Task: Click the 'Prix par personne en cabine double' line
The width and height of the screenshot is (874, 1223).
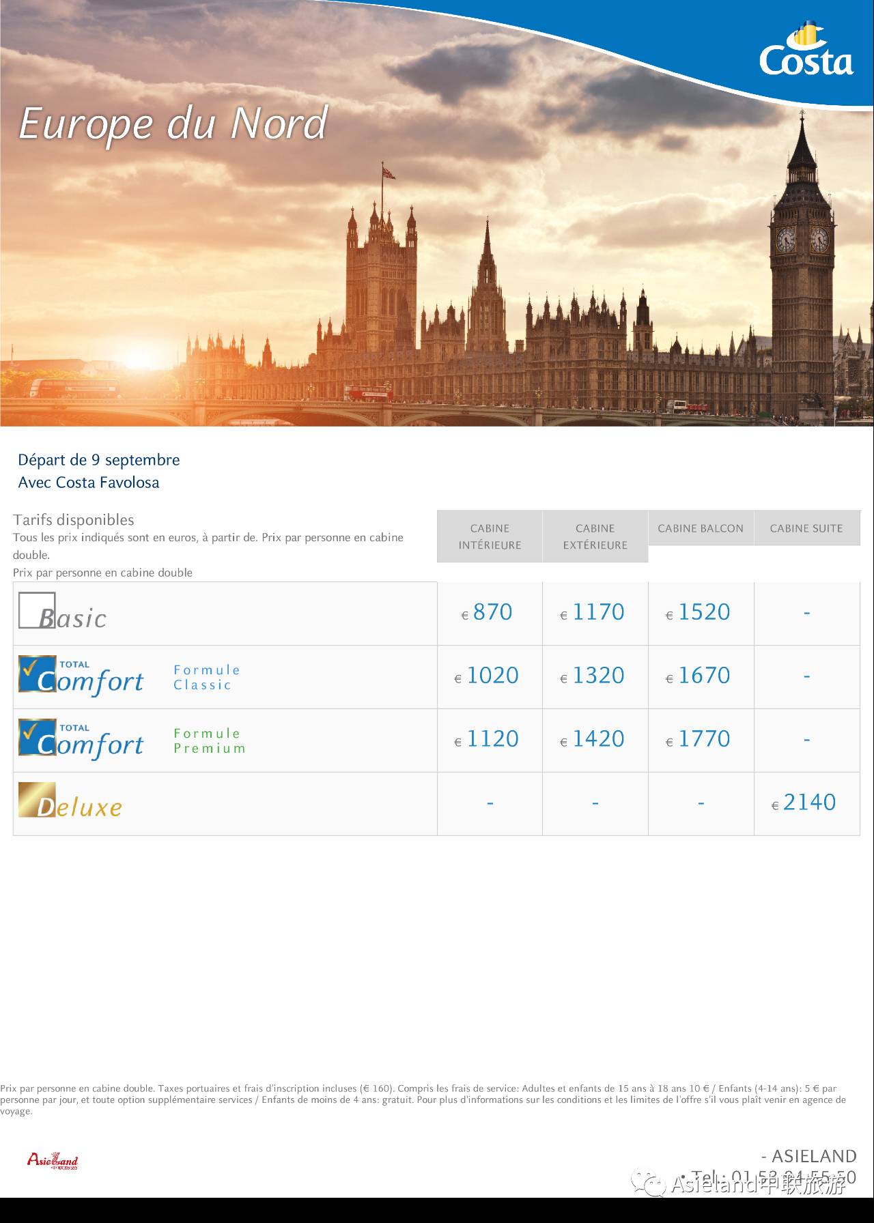Action: 102,573
